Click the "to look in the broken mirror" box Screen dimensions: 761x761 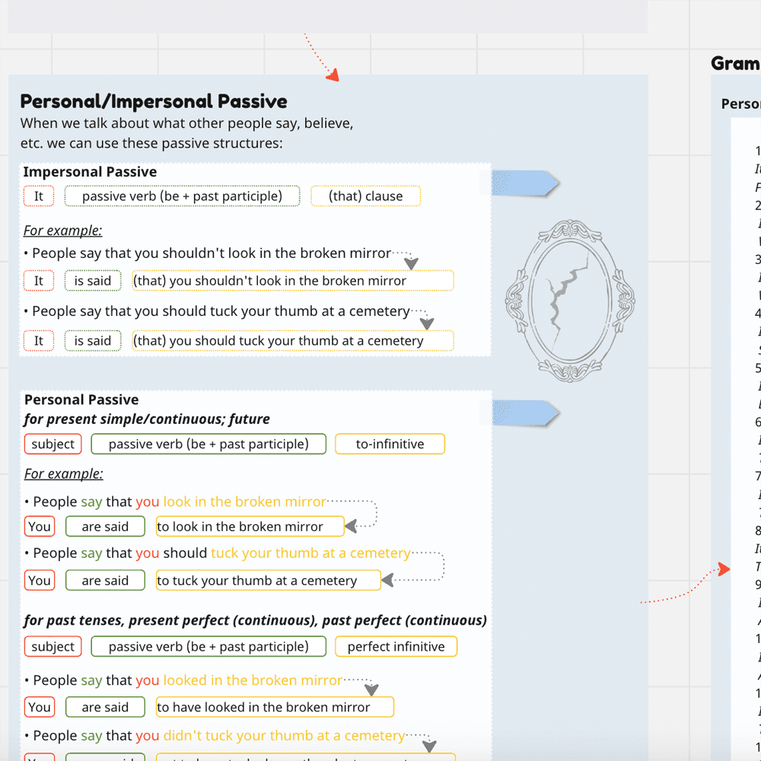pos(250,527)
